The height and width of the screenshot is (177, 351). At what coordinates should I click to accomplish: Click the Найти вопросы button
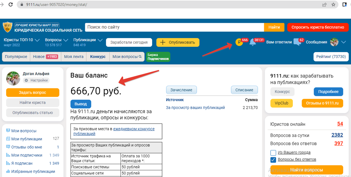[307, 170]
